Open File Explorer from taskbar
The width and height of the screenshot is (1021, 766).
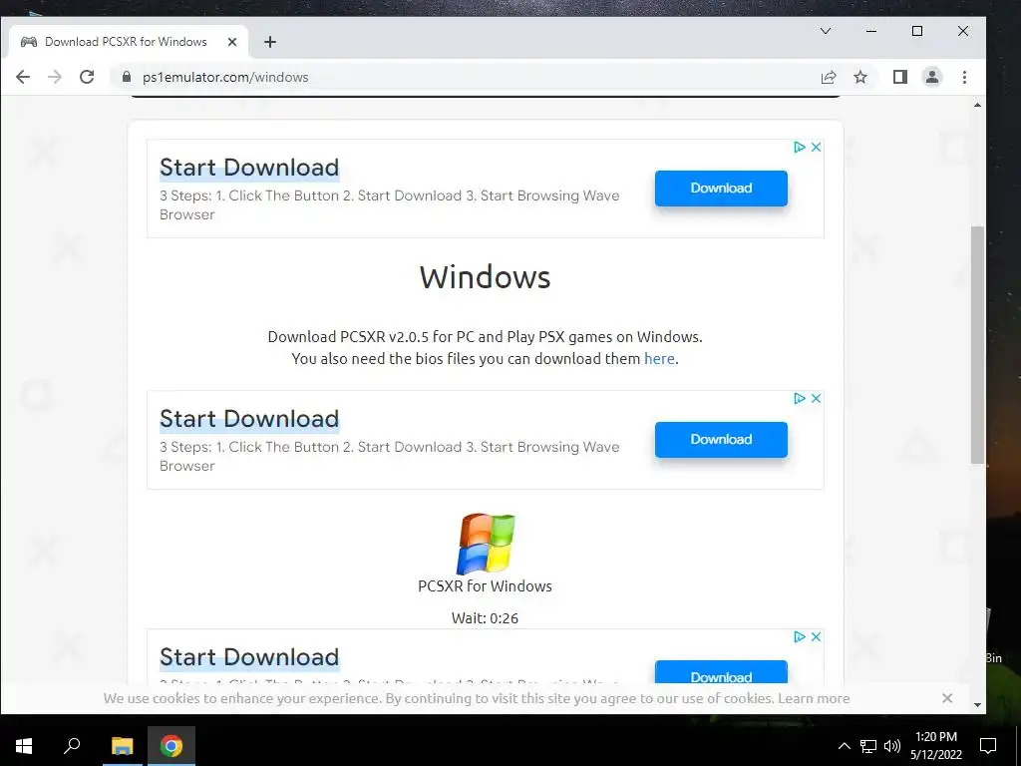pyautogui.click(x=122, y=746)
